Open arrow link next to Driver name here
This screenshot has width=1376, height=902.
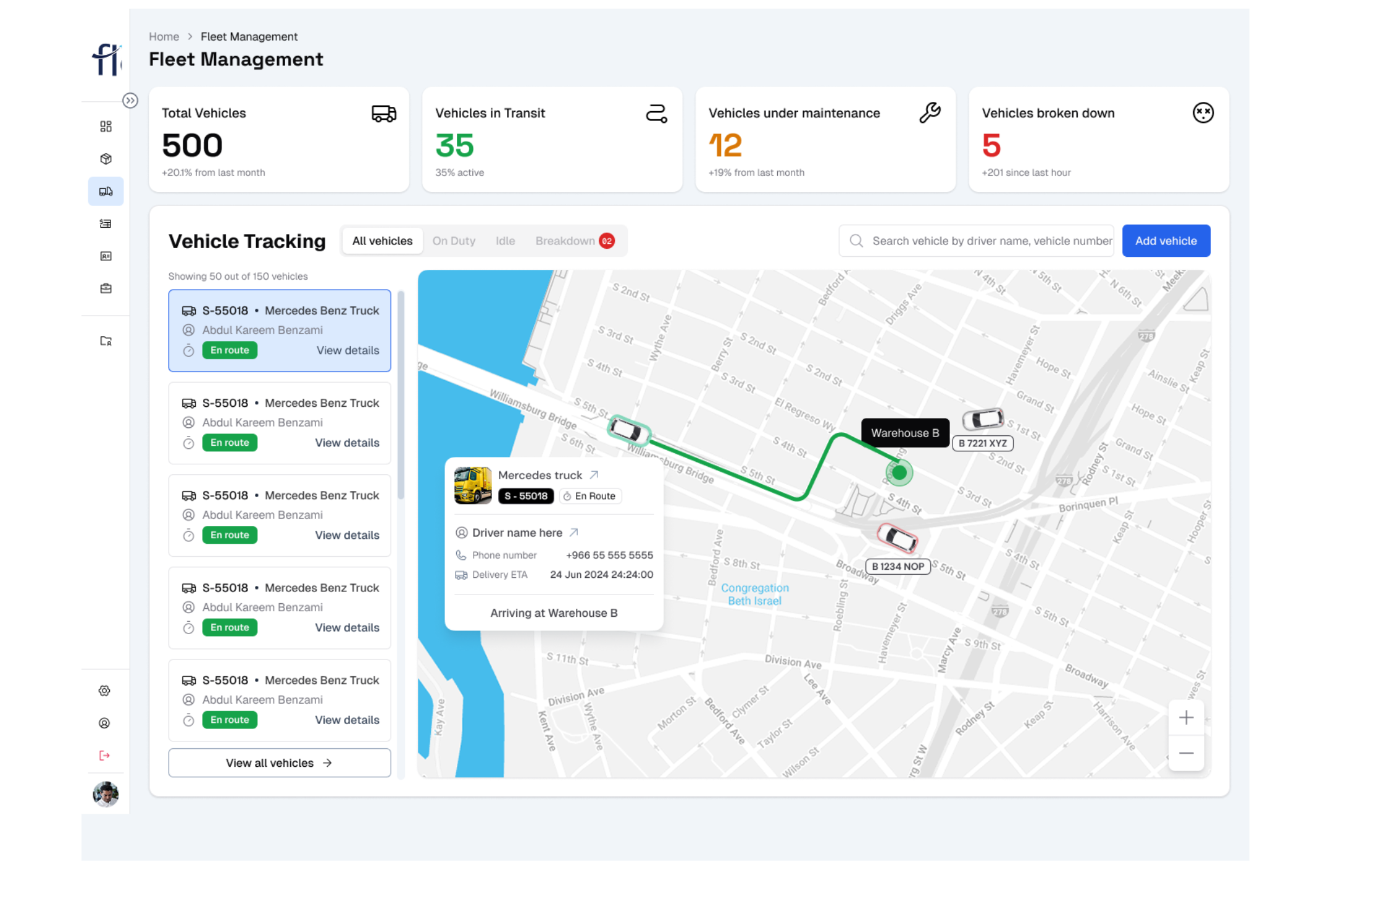pyautogui.click(x=573, y=532)
